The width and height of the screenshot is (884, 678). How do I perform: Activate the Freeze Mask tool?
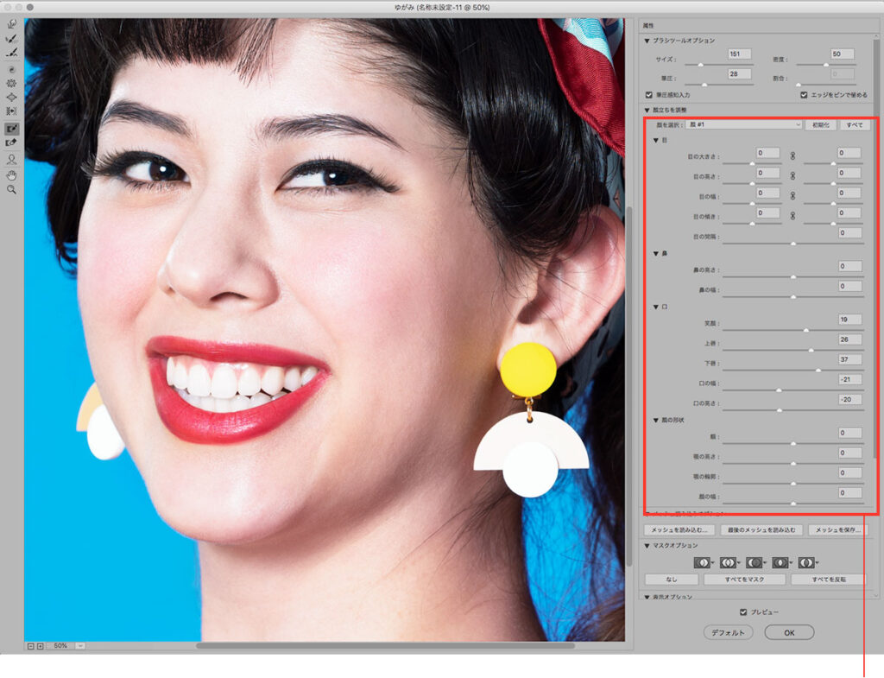pyautogui.click(x=12, y=128)
